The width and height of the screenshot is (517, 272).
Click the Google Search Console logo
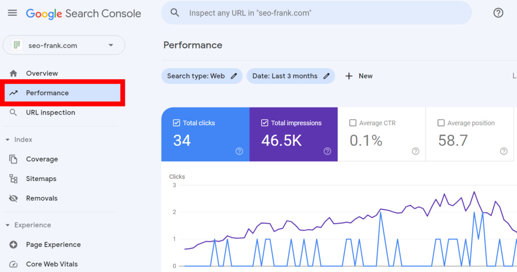[x=83, y=14]
